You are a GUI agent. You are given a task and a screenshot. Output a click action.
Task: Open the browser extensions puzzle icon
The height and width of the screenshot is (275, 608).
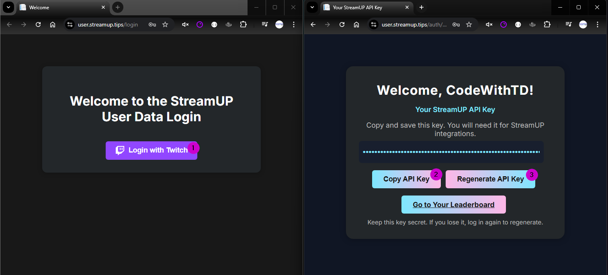(244, 24)
